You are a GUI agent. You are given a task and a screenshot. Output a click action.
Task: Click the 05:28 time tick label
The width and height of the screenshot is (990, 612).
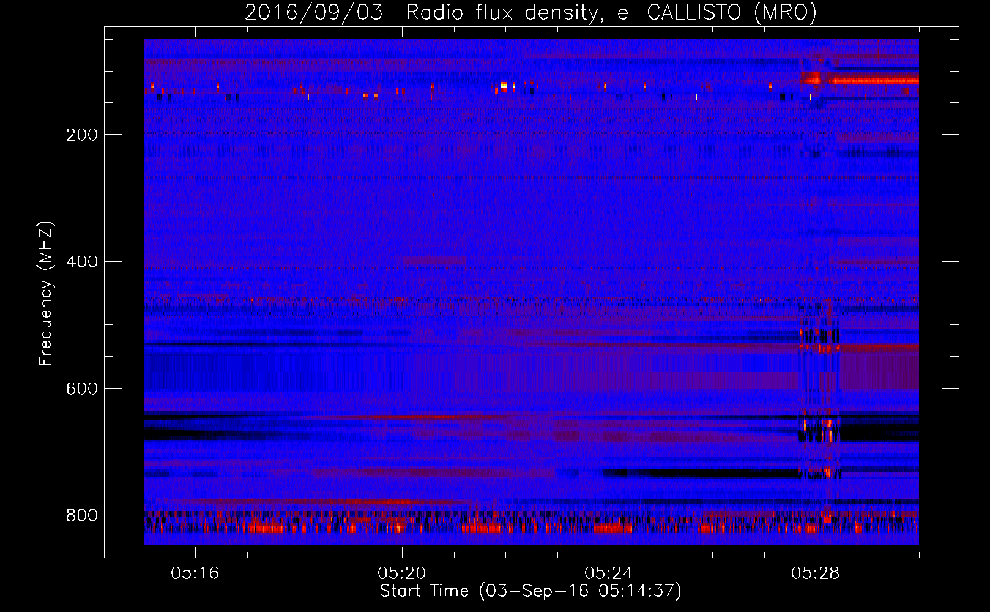coord(816,573)
